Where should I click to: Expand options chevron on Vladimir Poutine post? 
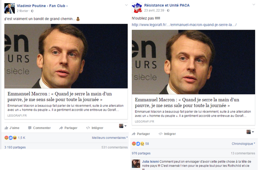(126, 5)
